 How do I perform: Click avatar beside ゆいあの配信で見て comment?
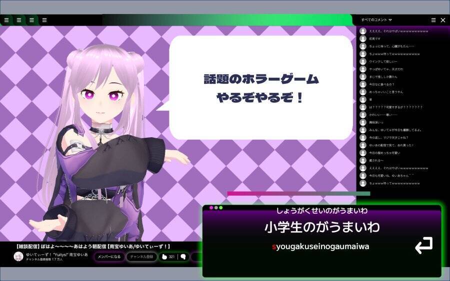[x=363, y=145]
